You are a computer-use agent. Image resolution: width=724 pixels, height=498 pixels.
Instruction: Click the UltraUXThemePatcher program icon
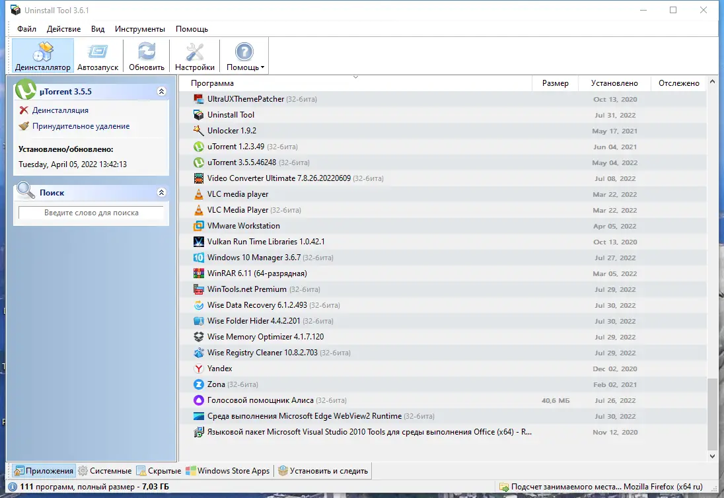[x=199, y=99]
